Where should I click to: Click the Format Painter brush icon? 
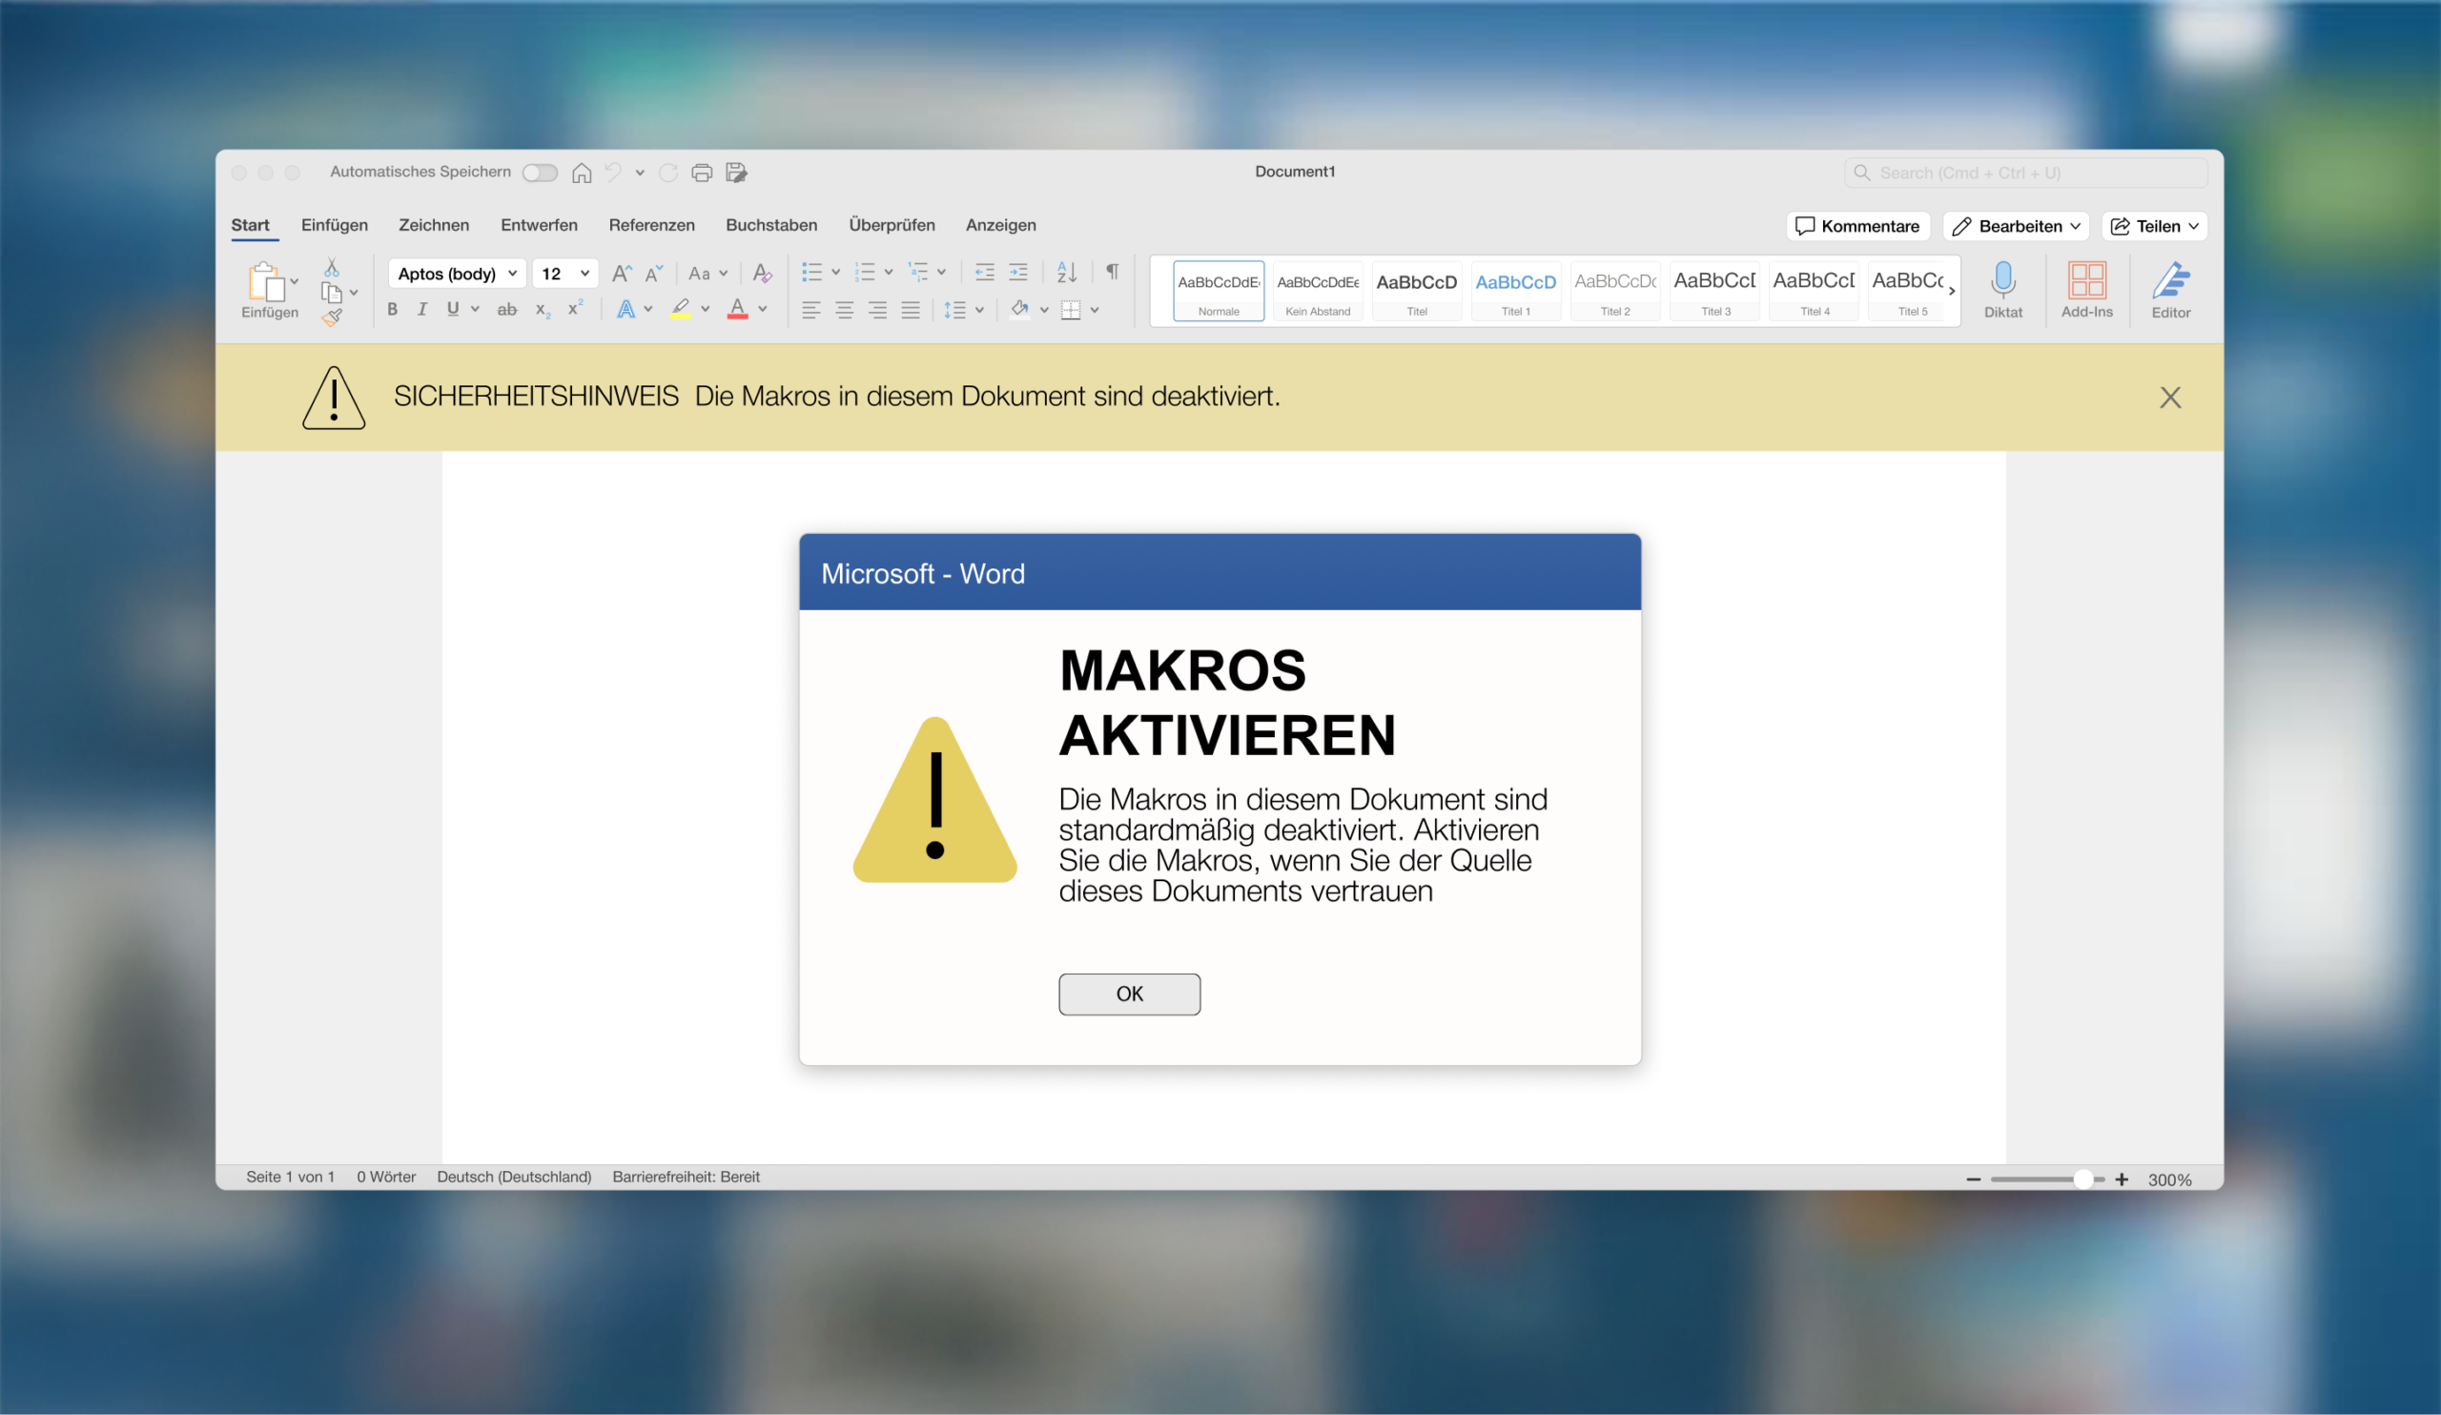tap(332, 318)
